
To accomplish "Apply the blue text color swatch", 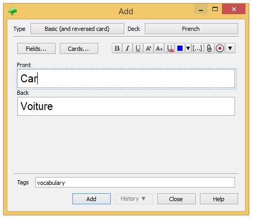I will 180,48.
